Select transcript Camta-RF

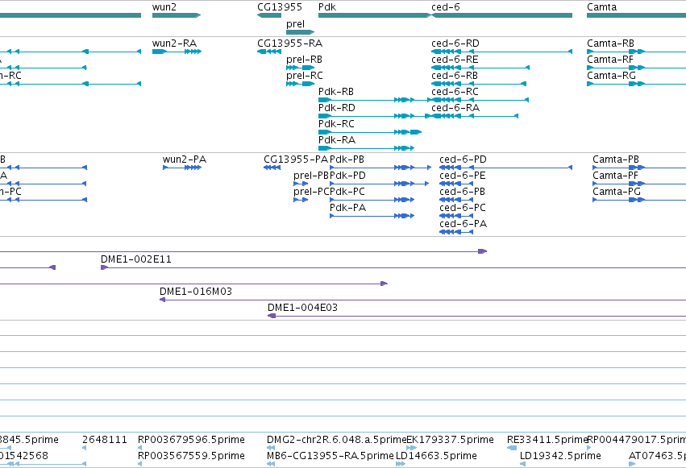click(x=636, y=68)
